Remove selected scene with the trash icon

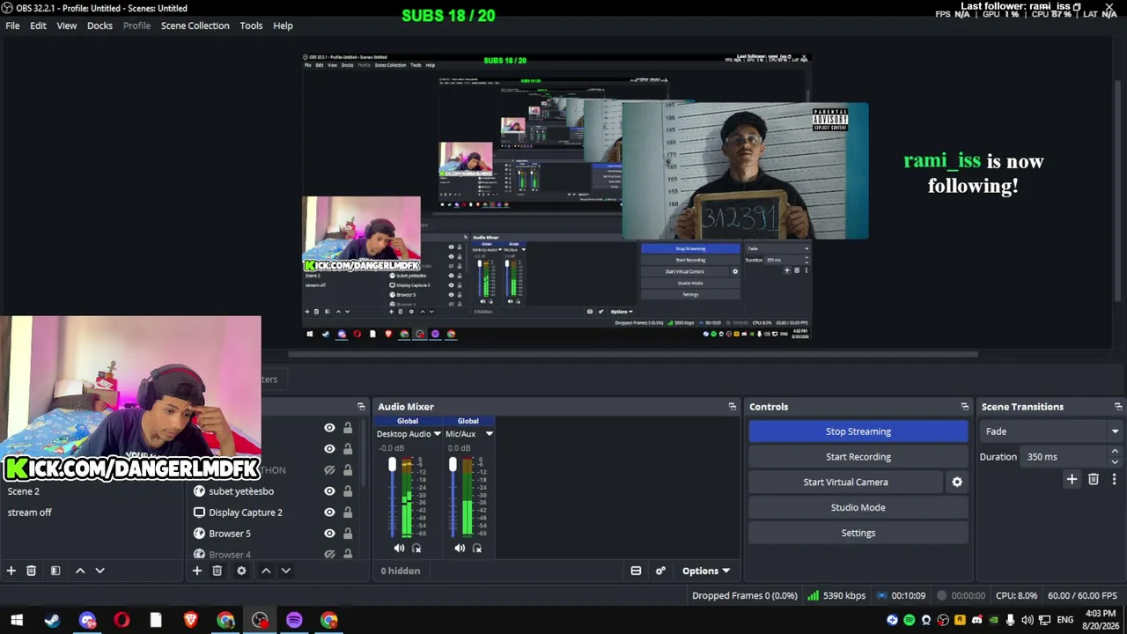(31, 571)
